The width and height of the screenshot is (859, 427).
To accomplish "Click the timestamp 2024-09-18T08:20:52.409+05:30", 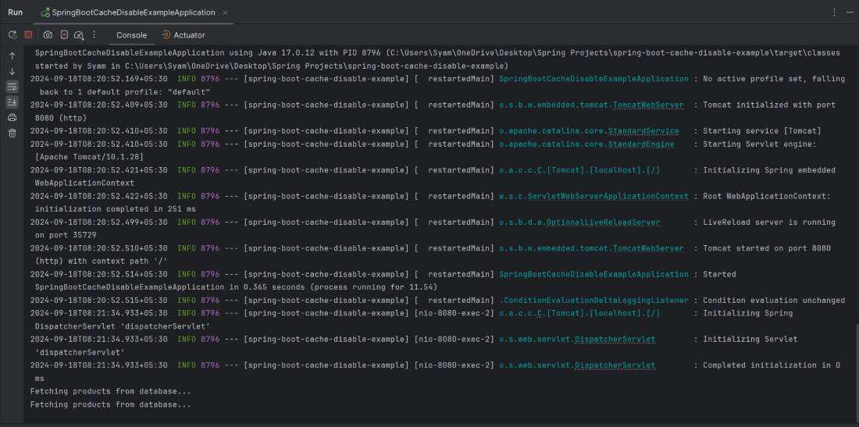I will 99,105.
